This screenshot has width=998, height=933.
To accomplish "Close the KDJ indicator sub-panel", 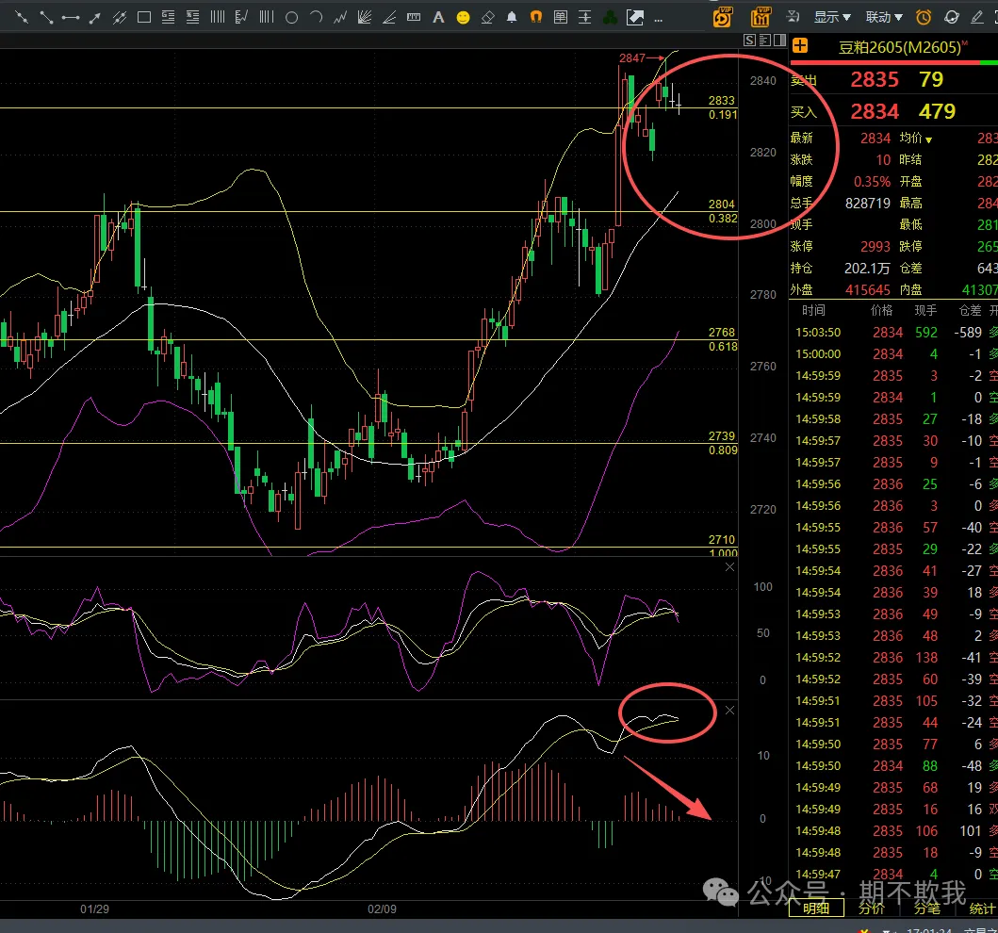I will pyautogui.click(x=730, y=567).
